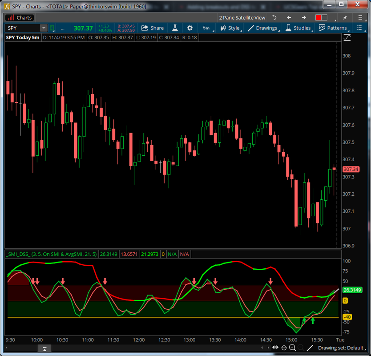
Task: Click the small left step arrow near the pan tools
Action: [x=262, y=348]
